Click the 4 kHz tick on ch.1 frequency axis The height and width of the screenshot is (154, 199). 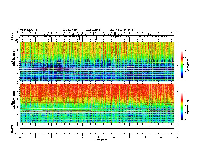tap(18, 66)
